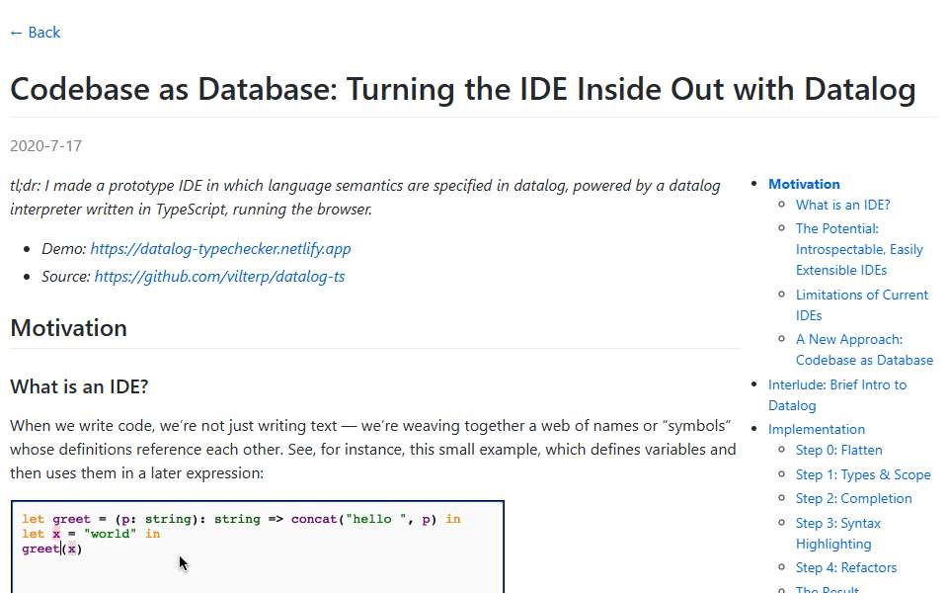Click highlighted x in 'let x' line
The height and width of the screenshot is (593, 948).
tap(56, 534)
